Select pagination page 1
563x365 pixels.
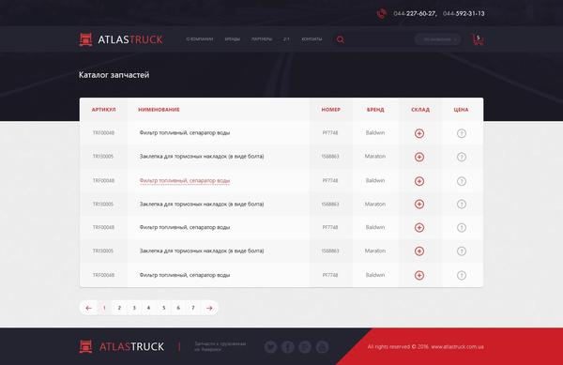coord(104,308)
